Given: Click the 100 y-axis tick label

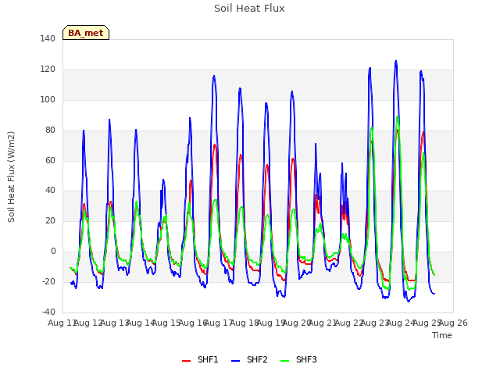Looking at the screenshot, I should (x=48, y=99).
